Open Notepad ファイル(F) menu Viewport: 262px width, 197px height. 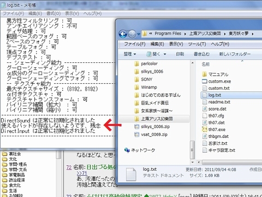(x=14, y=14)
